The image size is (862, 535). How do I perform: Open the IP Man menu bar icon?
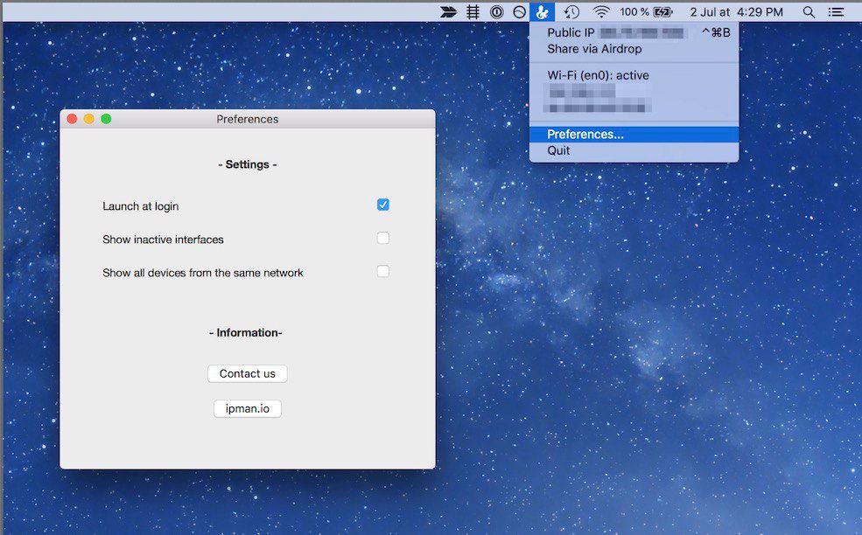[x=542, y=12]
